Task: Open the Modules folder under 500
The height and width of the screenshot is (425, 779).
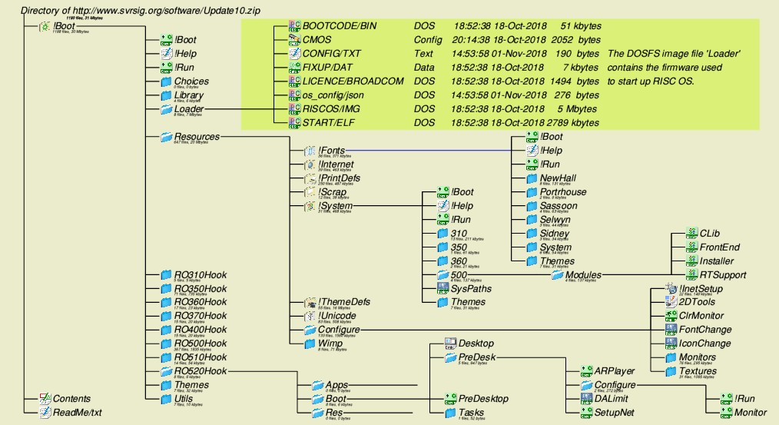Action: [x=557, y=275]
